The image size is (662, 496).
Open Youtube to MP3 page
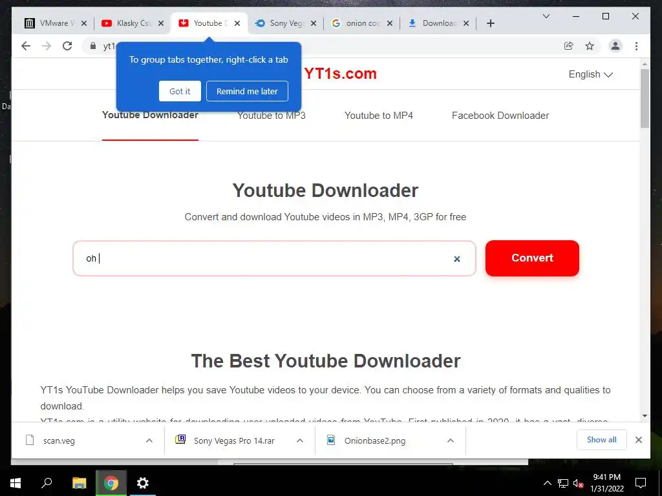271,116
